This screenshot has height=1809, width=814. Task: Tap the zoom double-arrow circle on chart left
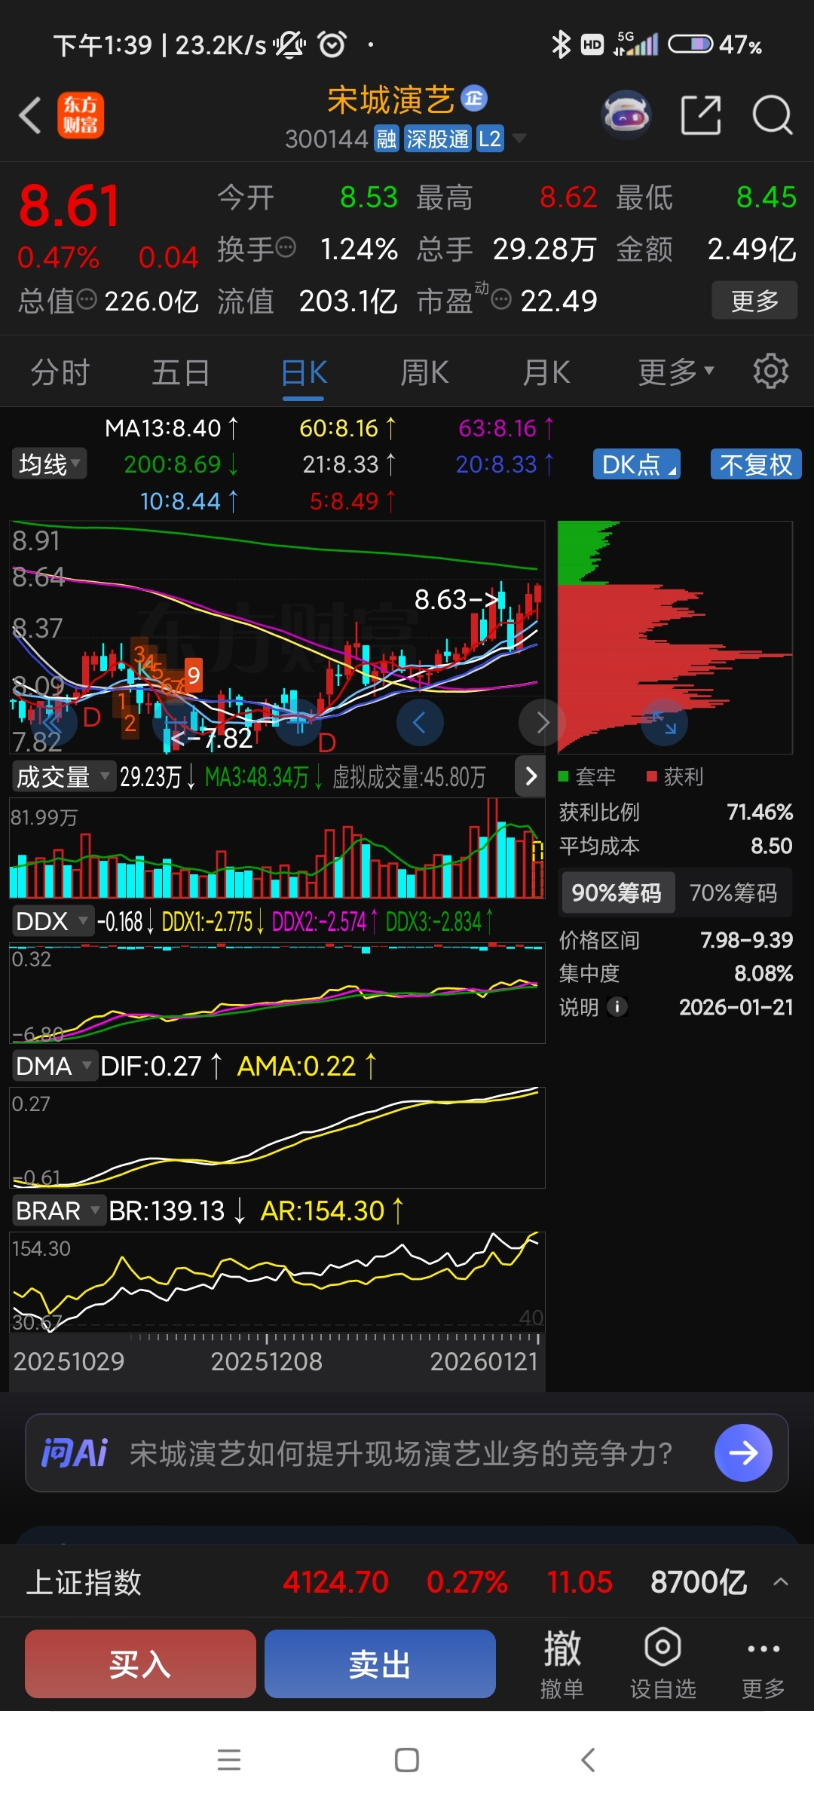[54, 723]
